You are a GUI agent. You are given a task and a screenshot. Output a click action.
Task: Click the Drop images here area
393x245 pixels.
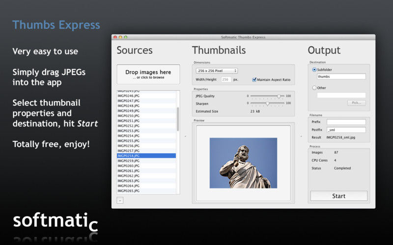[148, 74]
